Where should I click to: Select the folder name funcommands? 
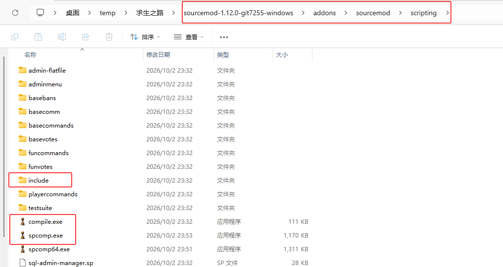pos(49,153)
